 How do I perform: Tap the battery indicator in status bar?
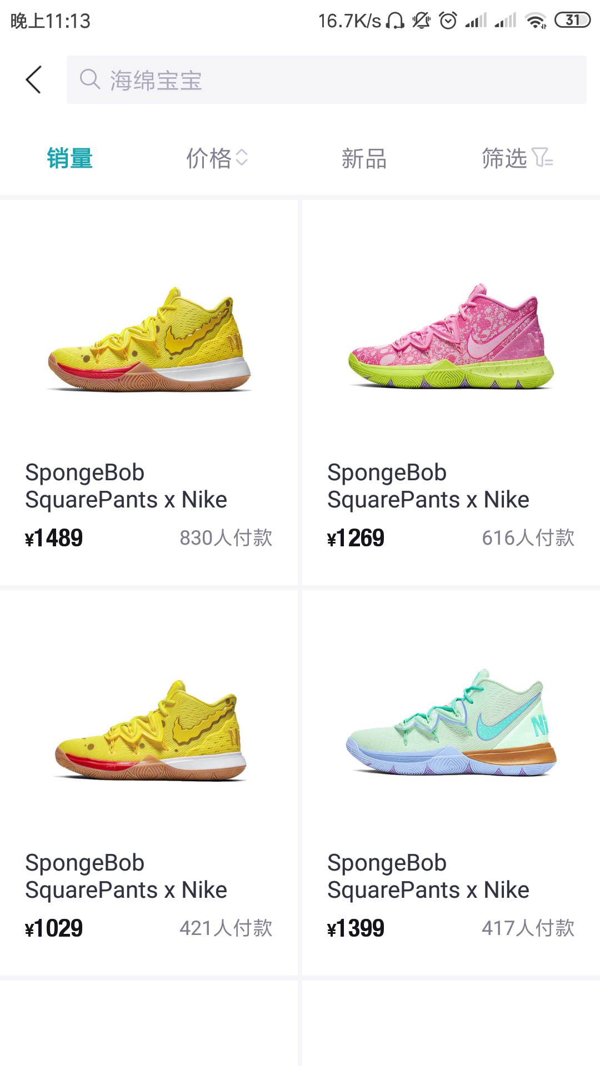pyautogui.click(x=572, y=21)
